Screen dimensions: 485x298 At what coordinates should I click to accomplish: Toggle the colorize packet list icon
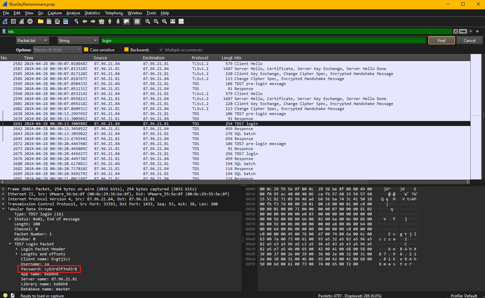point(137,21)
